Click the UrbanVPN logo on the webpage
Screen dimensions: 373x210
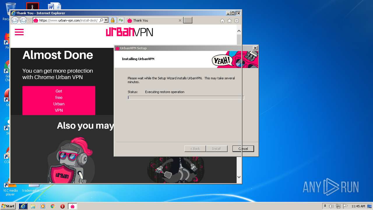(129, 32)
